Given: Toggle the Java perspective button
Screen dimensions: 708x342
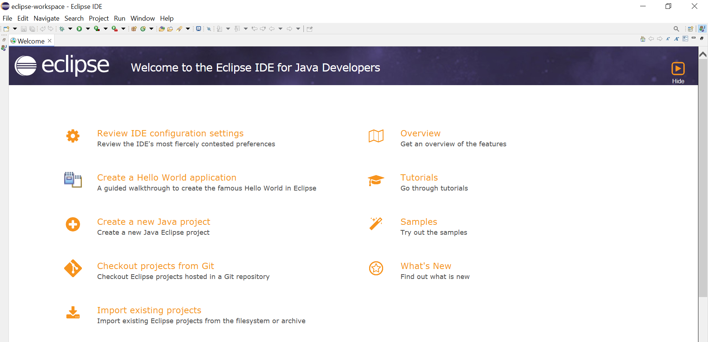Looking at the screenshot, I should click(x=702, y=29).
